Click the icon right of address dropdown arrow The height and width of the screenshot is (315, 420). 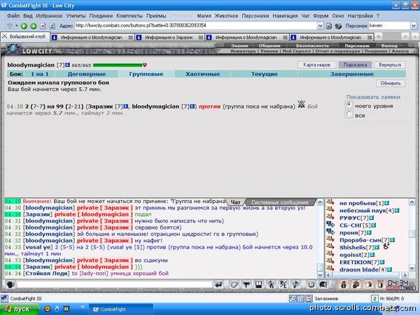coord(329,26)
